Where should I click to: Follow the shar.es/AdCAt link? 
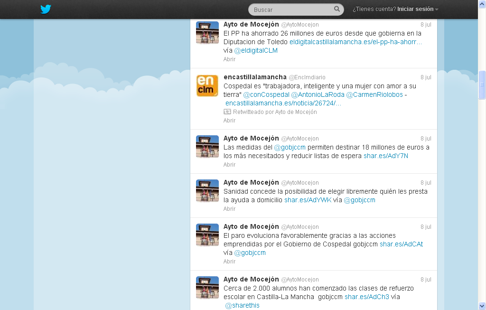pos(401,244)
